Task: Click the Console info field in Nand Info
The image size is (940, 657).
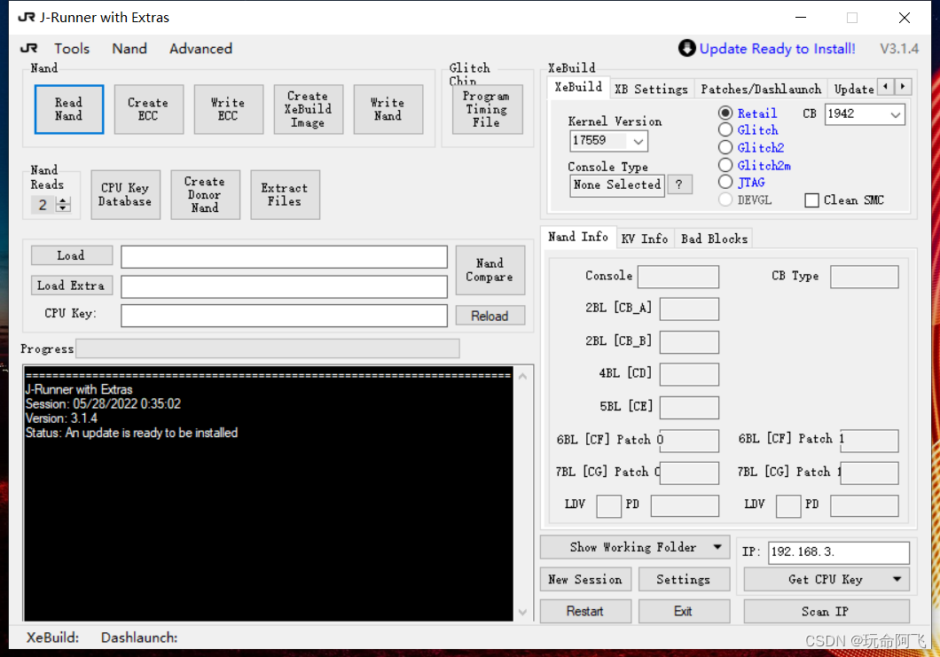Action: [x=678, y=277]
